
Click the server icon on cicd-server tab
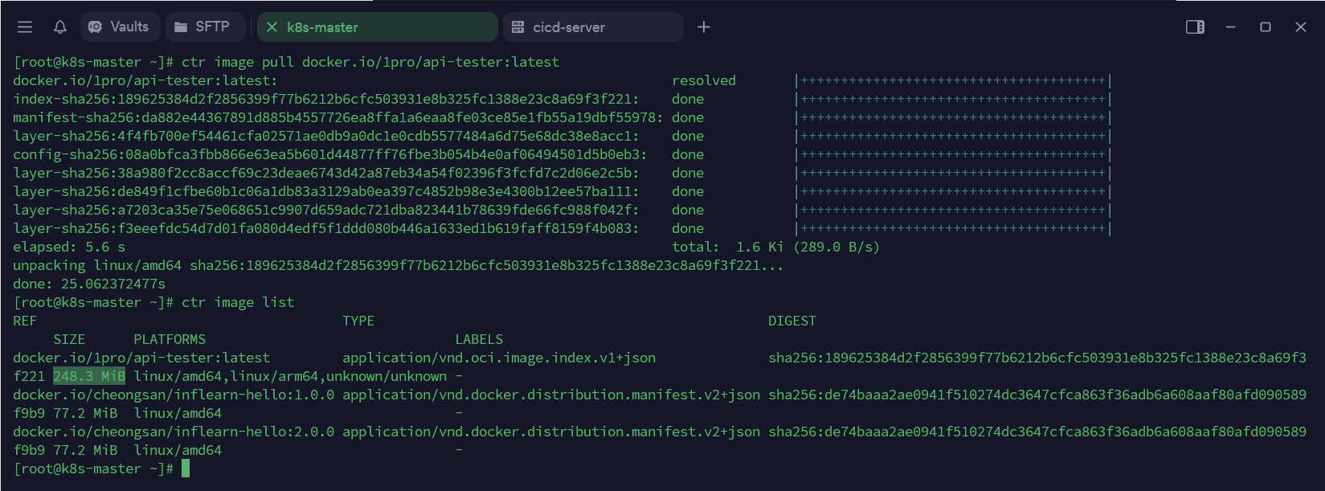518,27
